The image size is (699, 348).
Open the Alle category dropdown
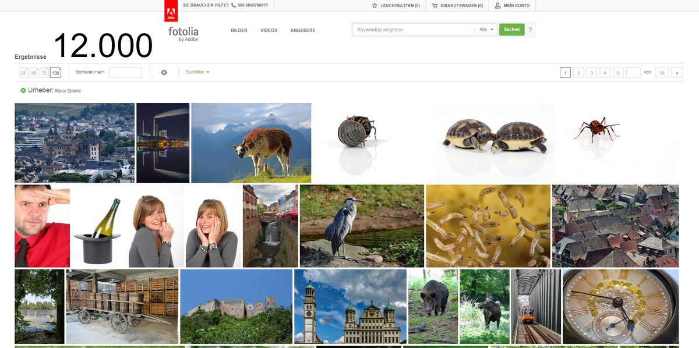pyautogui.click(x=486, y=30)
